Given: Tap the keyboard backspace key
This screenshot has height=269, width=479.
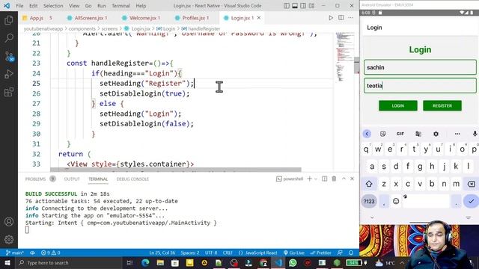Looking at the screenshot, I should [x=472, y=184].
